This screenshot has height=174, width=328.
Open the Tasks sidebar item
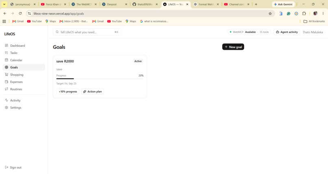click(24, 53)
